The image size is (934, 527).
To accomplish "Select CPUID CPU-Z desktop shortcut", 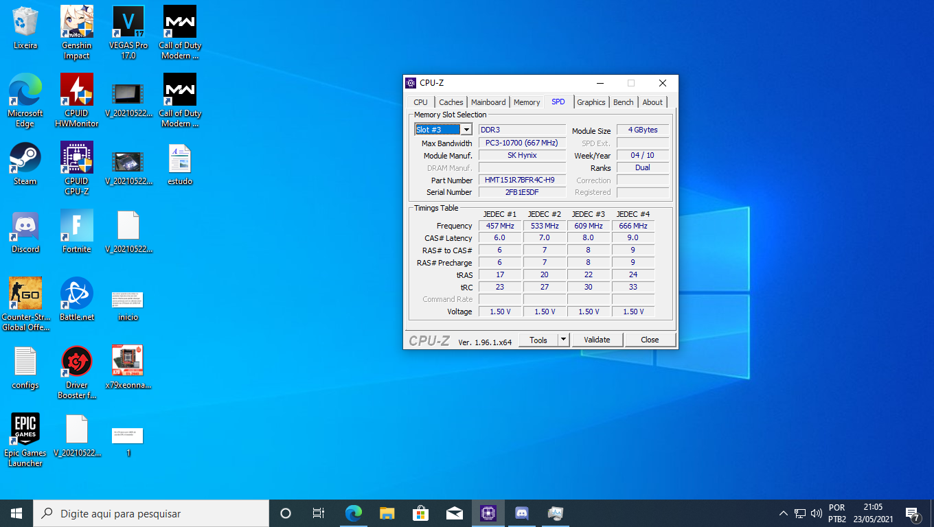I will tap(77, 168).
